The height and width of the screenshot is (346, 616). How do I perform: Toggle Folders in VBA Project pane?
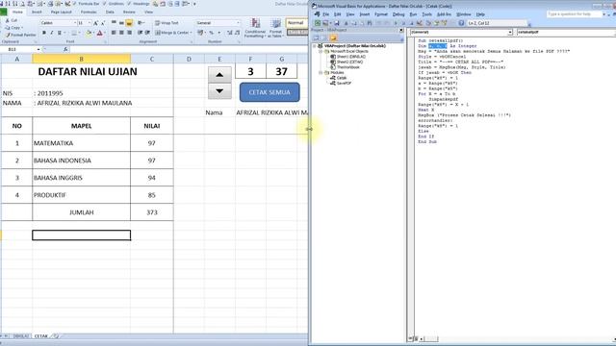(x=333, y=38)
